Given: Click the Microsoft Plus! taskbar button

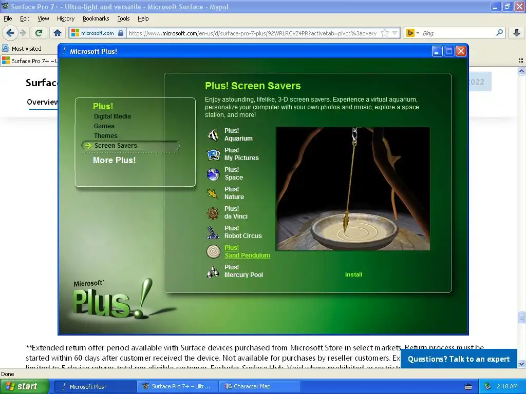Looking at the screenshot, I should tap(95, 386).
